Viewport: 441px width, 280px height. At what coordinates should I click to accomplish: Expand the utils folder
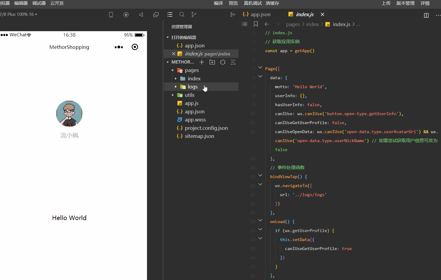click(x=172, y=95)
